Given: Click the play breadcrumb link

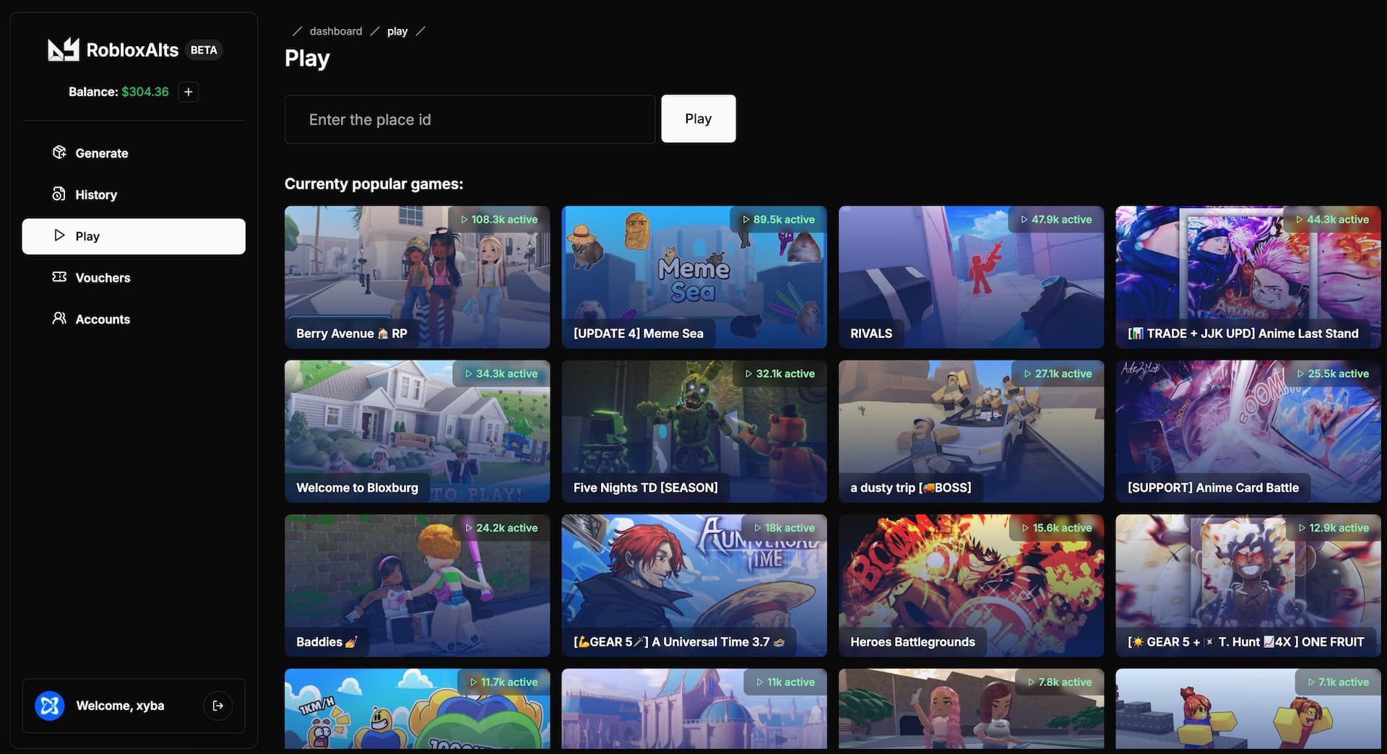Looking at the screenshot, I should click(397, 31).
